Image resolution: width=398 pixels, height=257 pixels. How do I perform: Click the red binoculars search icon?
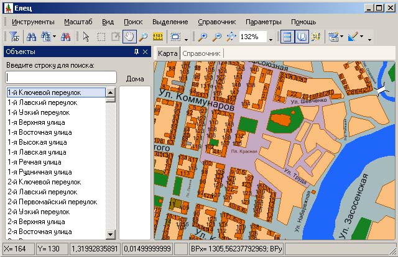click(66, 37)
